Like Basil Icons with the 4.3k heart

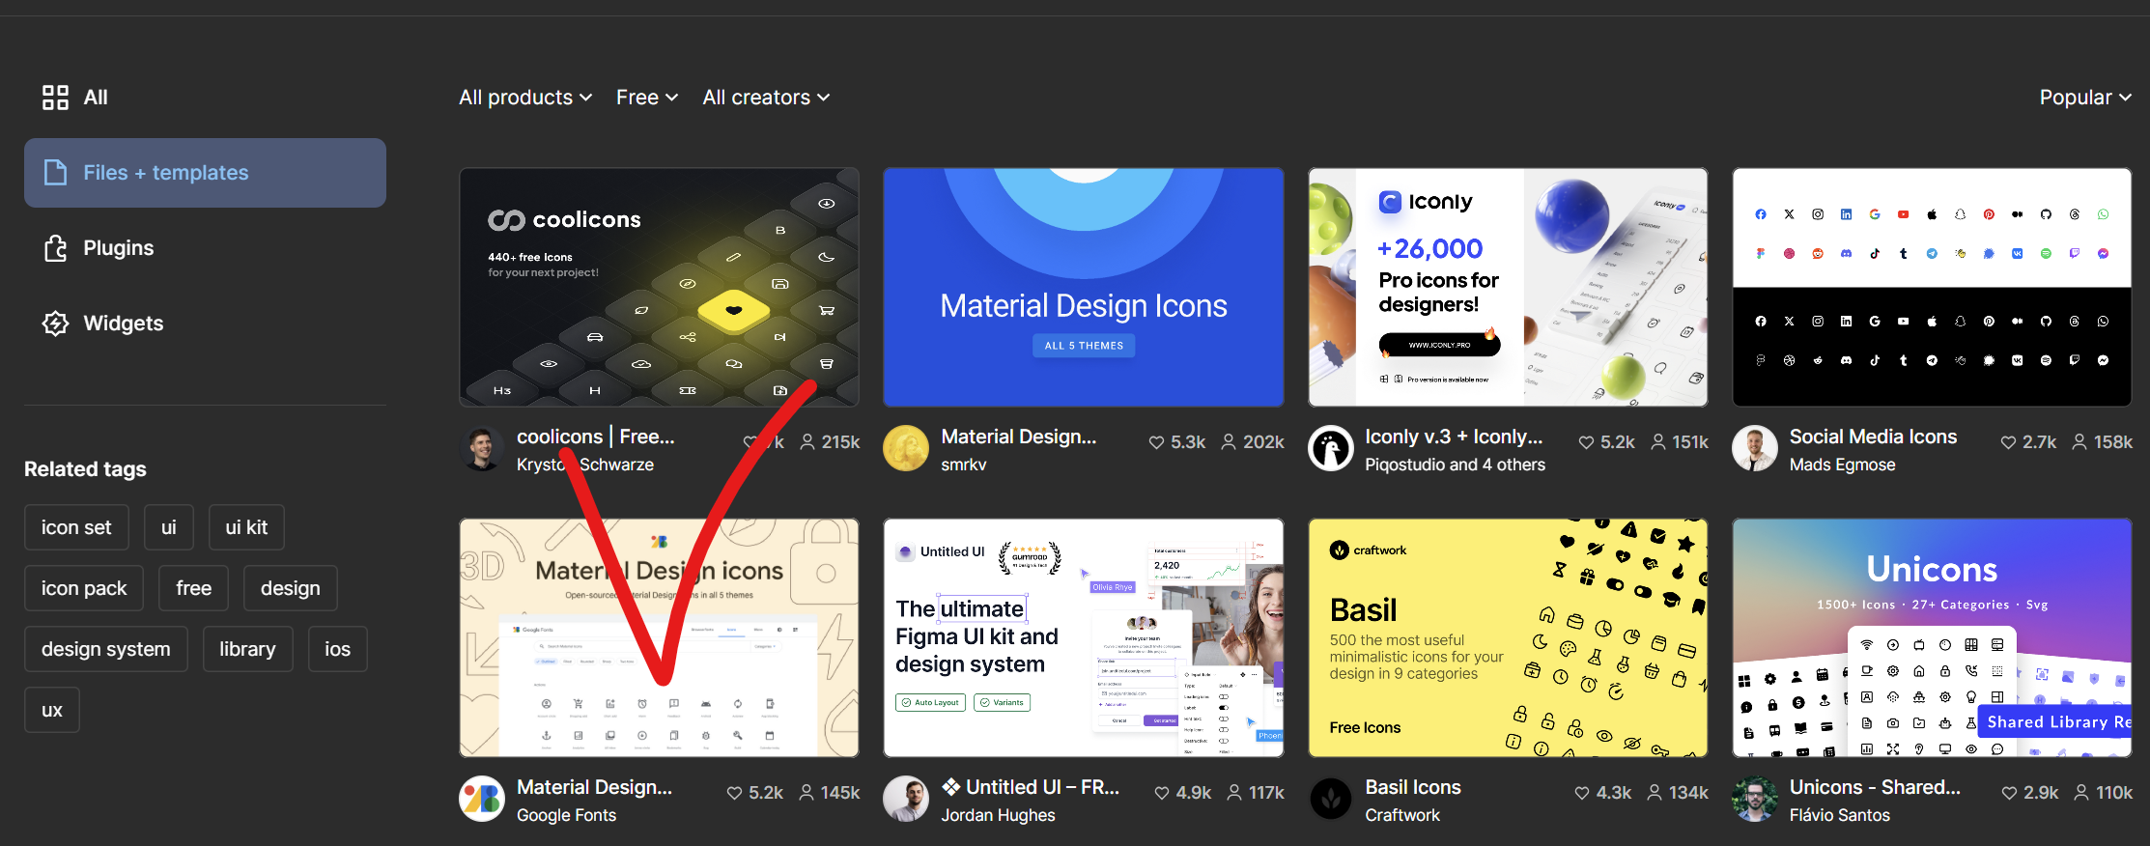(x=1582, y=793)
